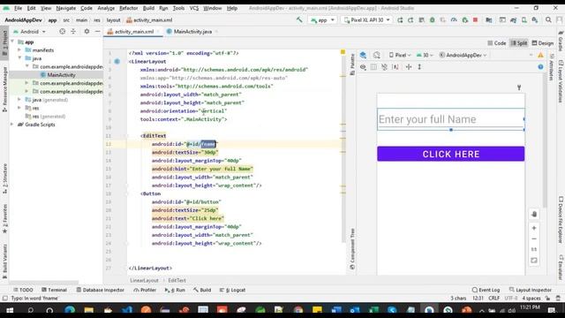565x318 pixels.
Task: Zoom preview to fit screen icon
Action: pyautogui.click(x=534, y=260)
